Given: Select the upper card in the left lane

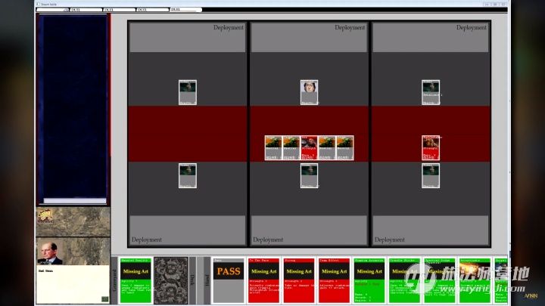Looking at the screenshot, I should (x=188, y=92).
